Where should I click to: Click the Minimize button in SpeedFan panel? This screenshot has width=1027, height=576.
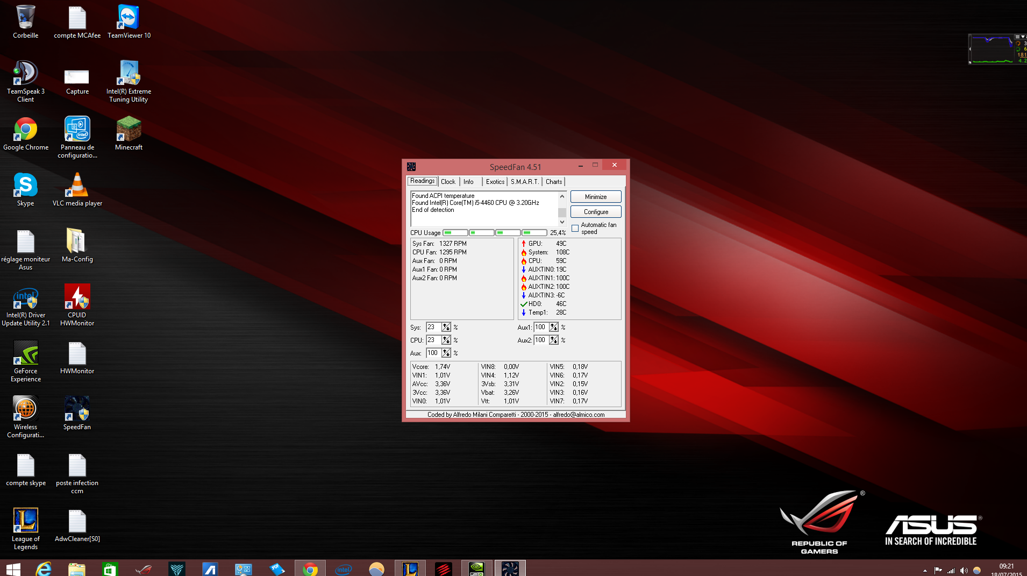[x=596, y=197]
